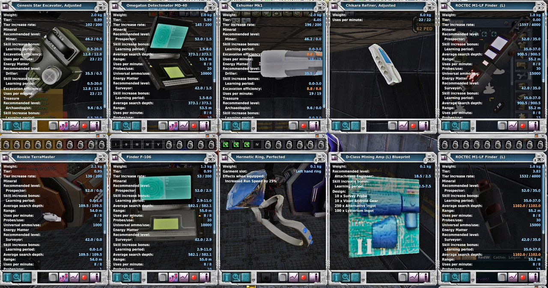Toggle pin icon on Exhumer Mk1 title bar
The height and width of the screenshot is (288, 548).
(x=319, y=8)
